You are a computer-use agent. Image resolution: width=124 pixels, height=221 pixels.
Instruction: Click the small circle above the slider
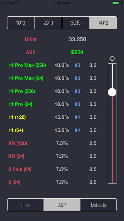point(112,58)
